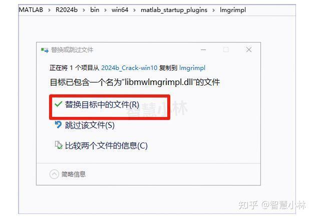Collapse details via 简略信息 label
Image resolution: width=314 pixels, height=218 pixels.
tap(73, 174)
